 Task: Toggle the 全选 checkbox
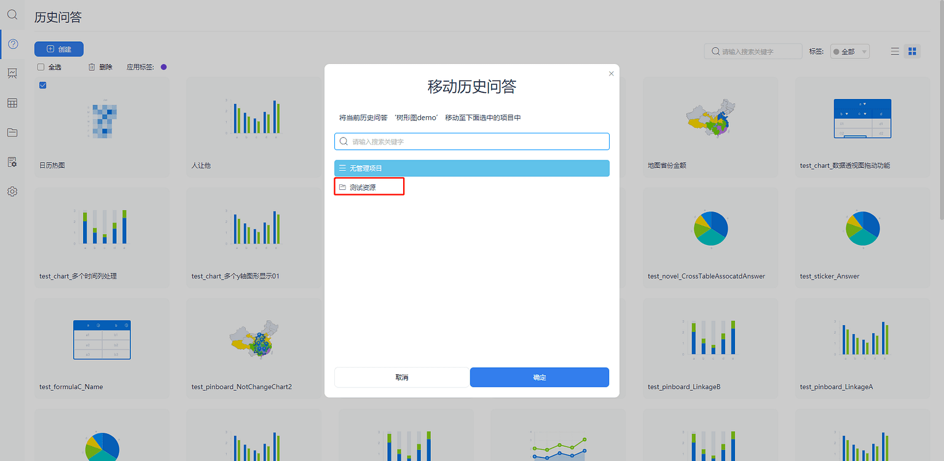[41, 67]
